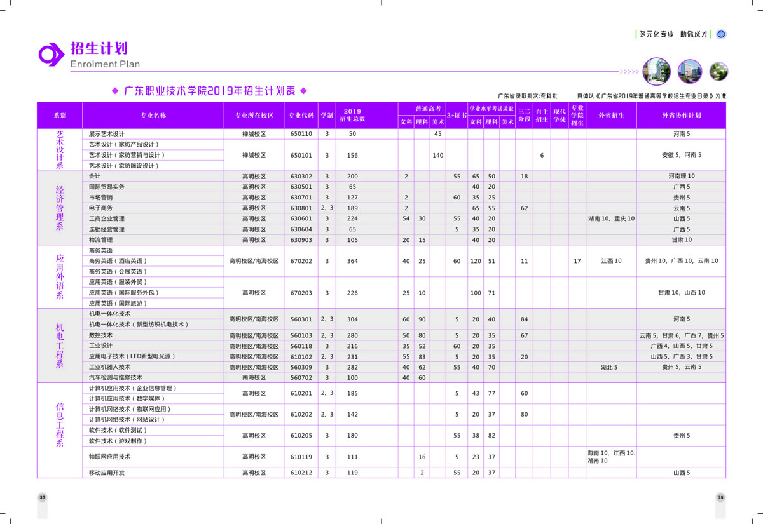Select the 应用外语系 department cell
763x524 pixels.
point(60,277)
